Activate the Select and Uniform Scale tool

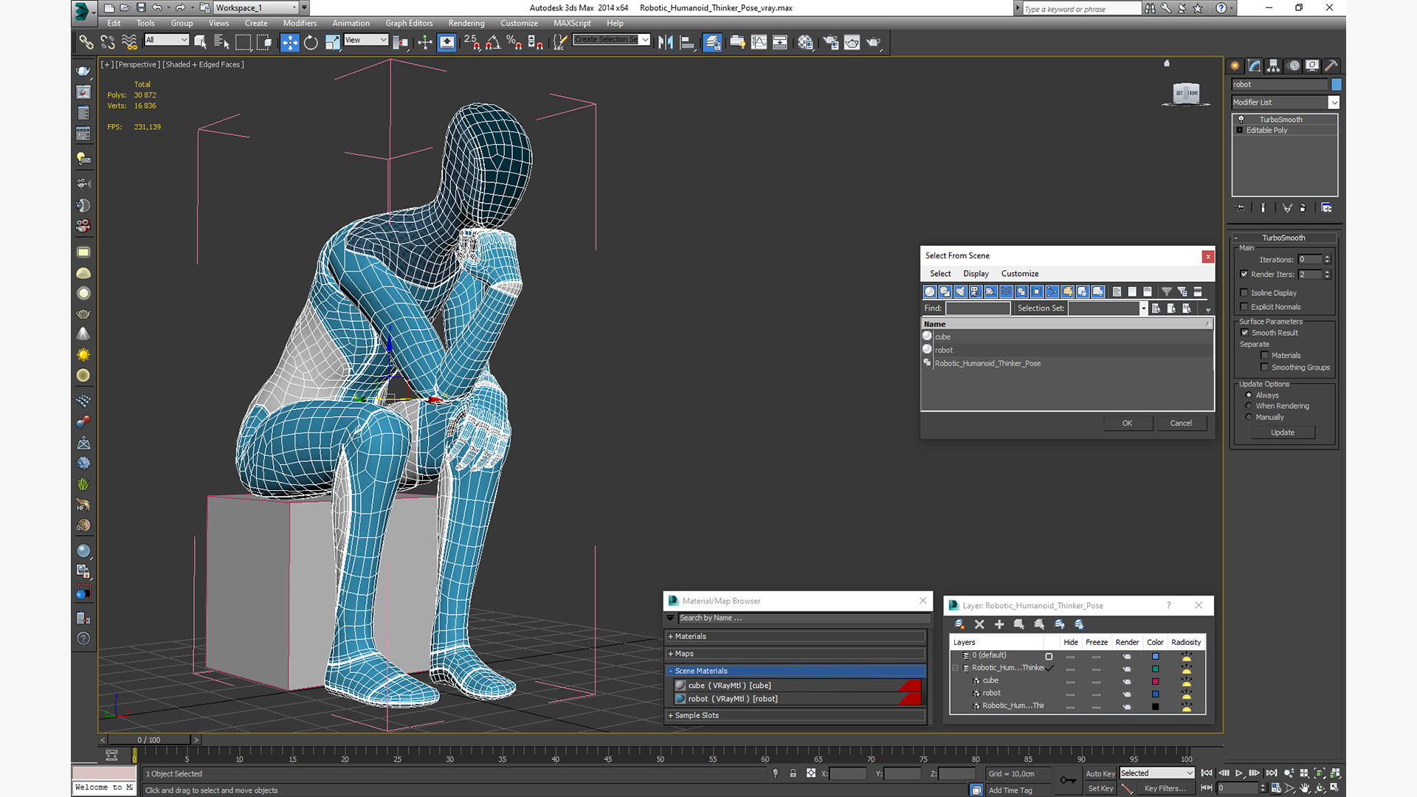[x=332, y=42]
